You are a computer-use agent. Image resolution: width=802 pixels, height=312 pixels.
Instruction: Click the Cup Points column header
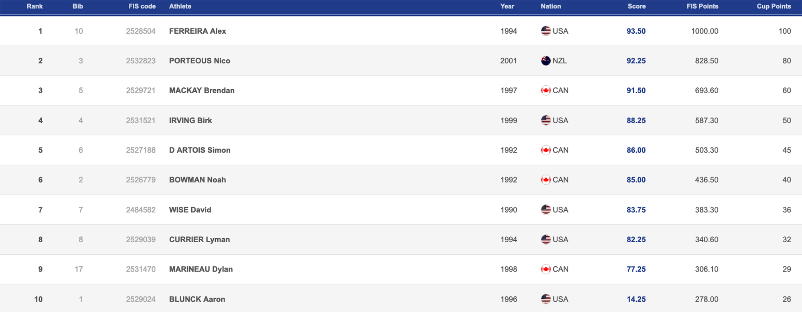click(x=774, y=6)
